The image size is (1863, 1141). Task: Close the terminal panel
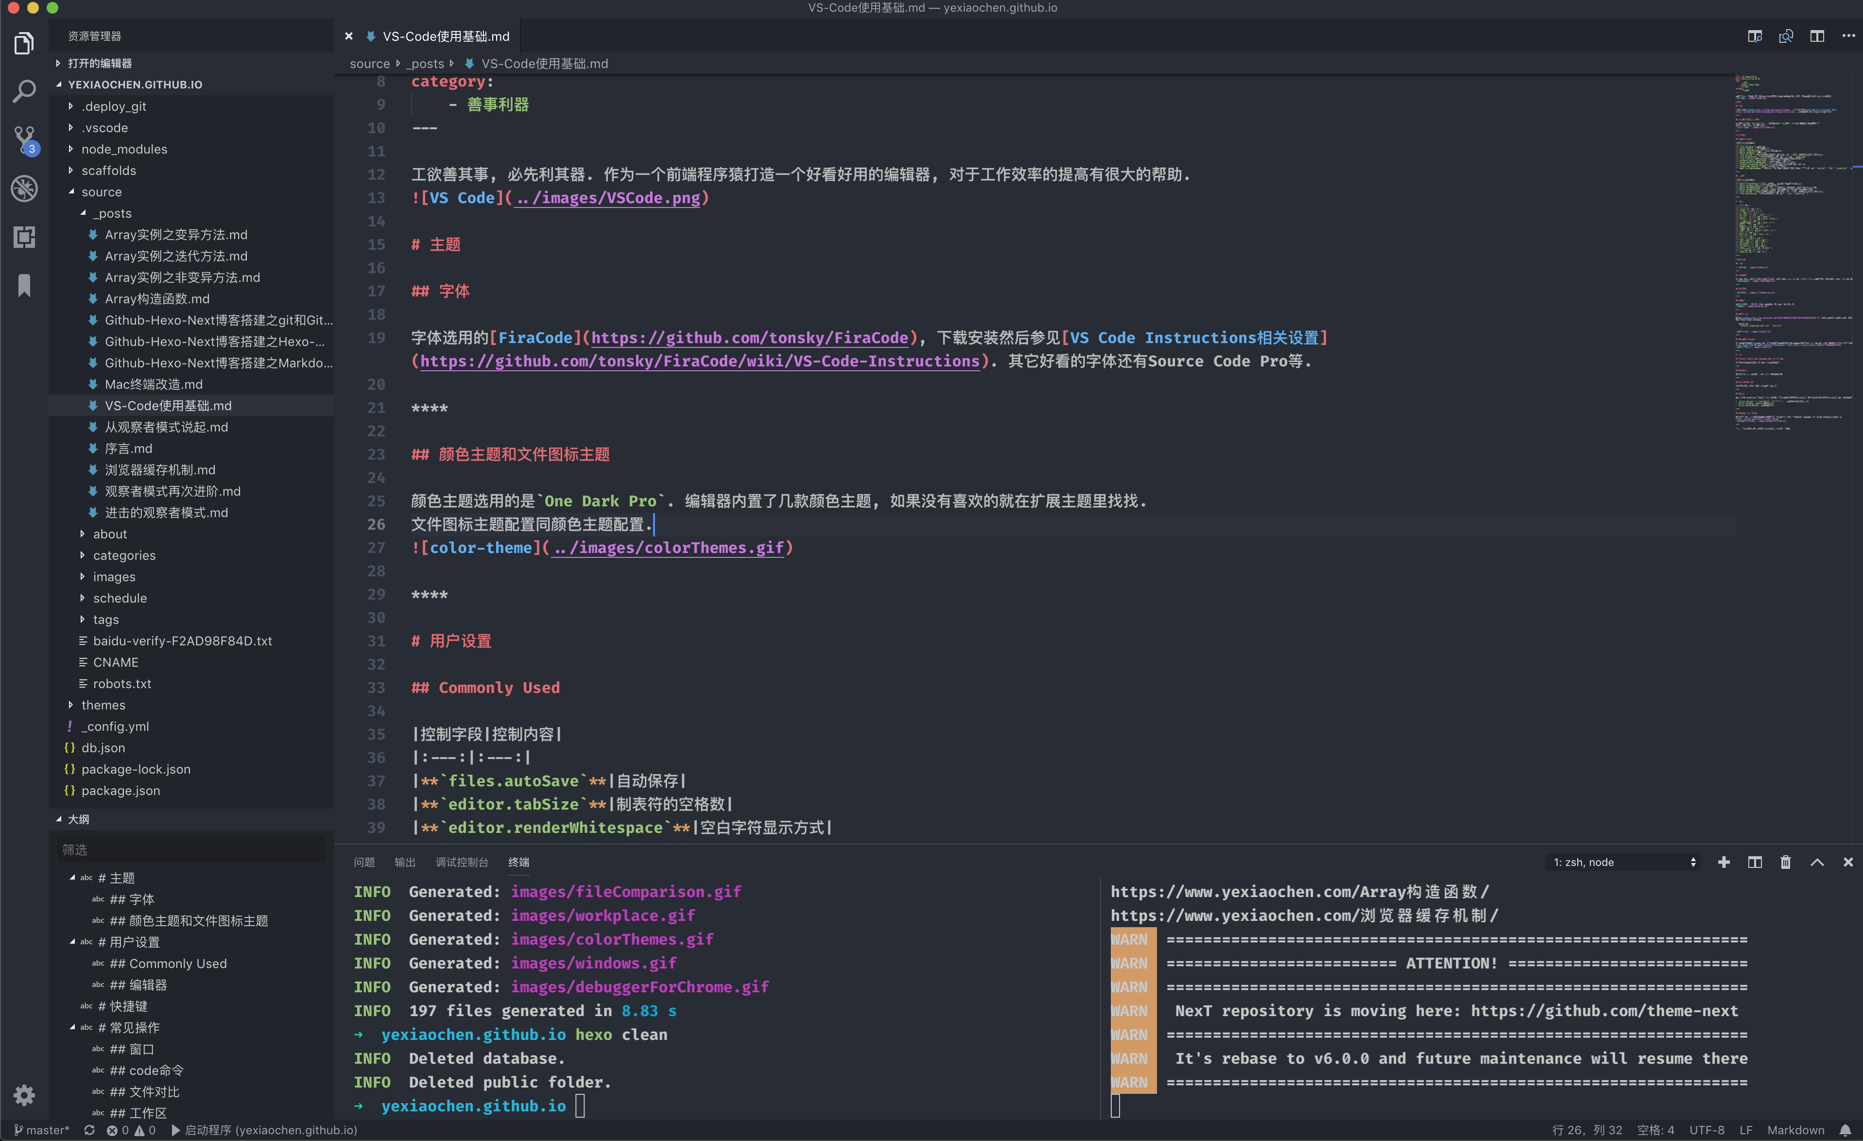(x=1848, y=862)
